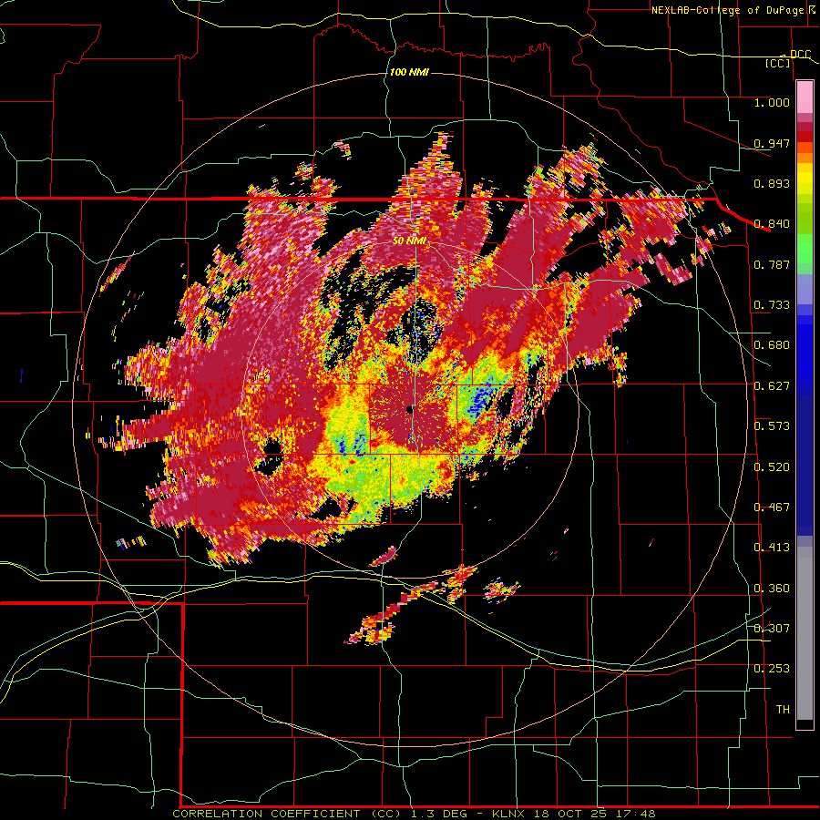820x820 pixels.
Task: Select the 0.787 scale value
Action: click(x=772, y=264)
